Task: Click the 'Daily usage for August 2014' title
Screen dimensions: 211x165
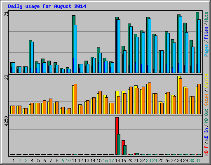Action: coord(47,6)
